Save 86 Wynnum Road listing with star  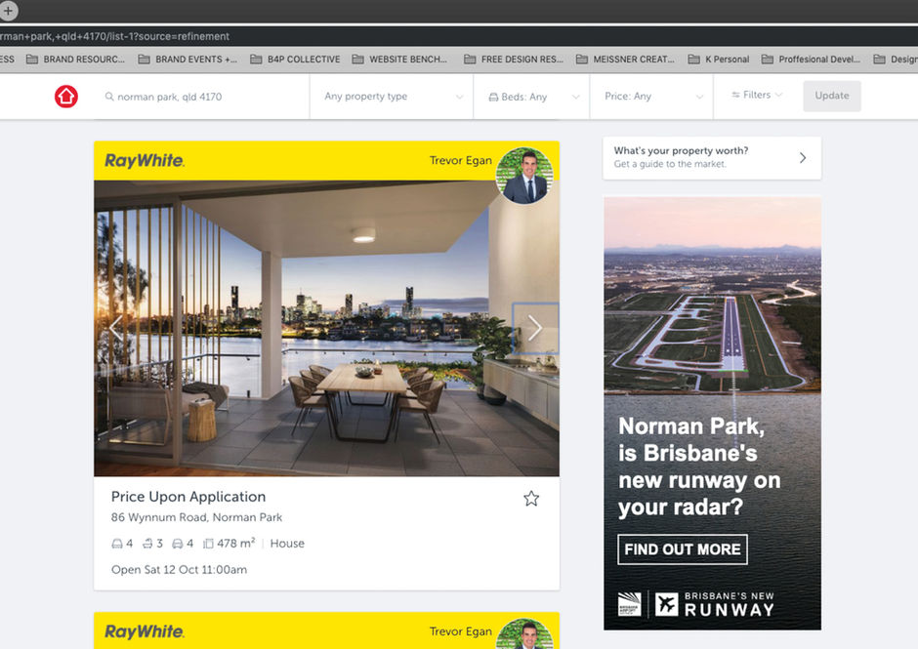click(531, 499)
